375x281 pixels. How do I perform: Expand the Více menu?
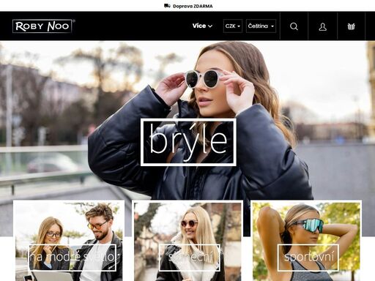point(202,26)
